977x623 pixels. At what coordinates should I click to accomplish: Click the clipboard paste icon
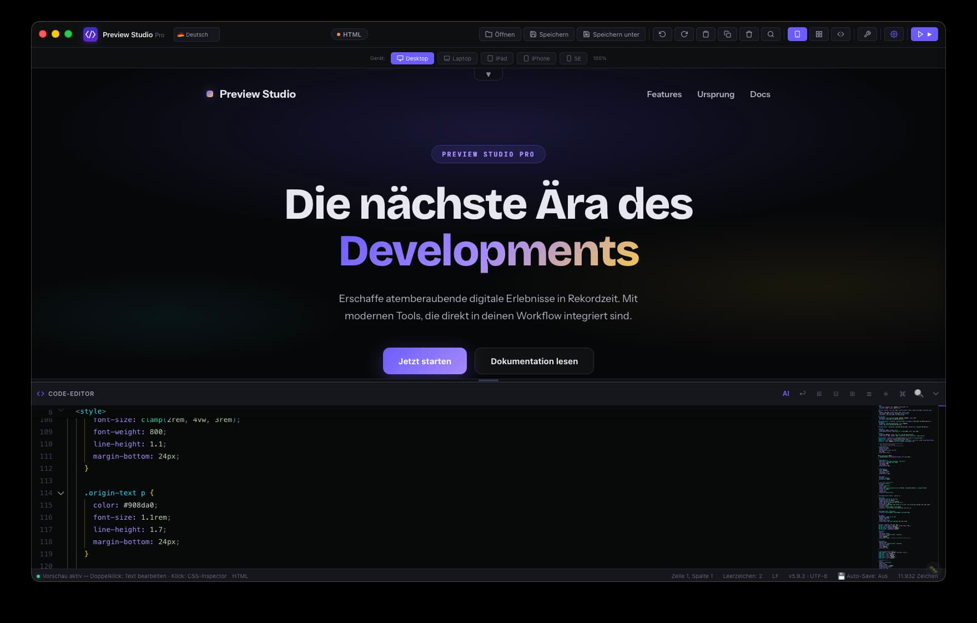(x=706, y=34)
